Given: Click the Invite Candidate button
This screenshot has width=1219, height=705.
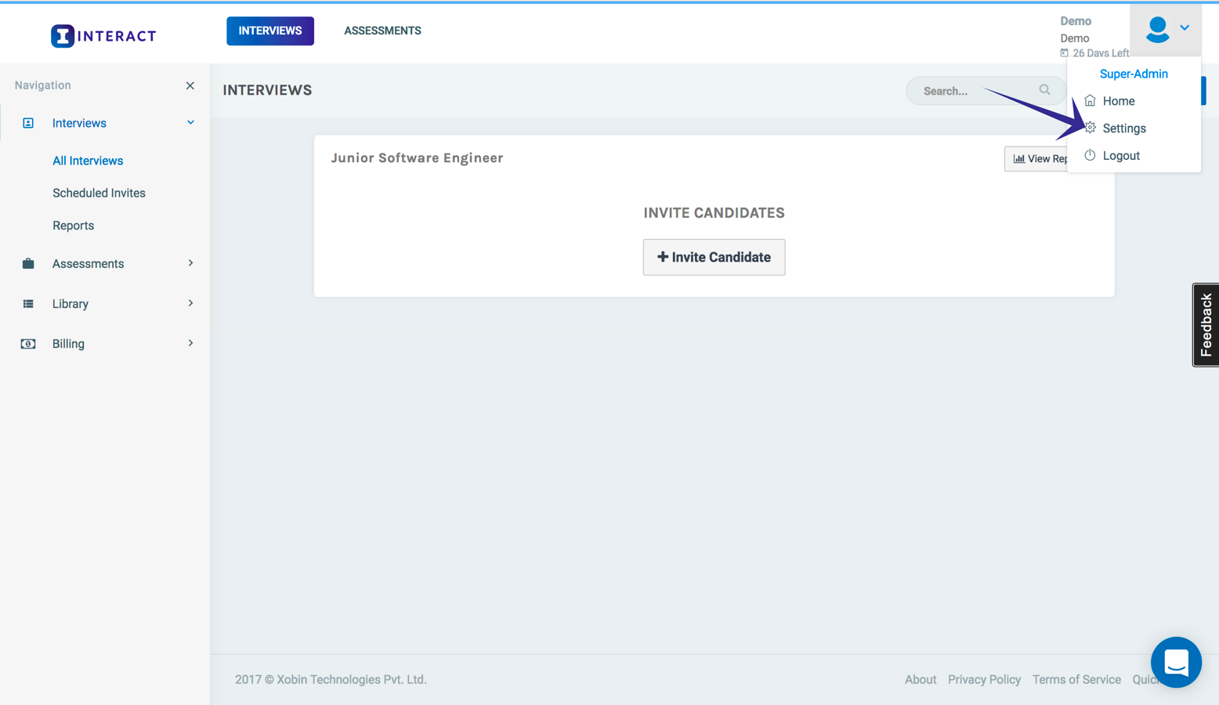Looking at the screenshot, I should tap(714, 257).
